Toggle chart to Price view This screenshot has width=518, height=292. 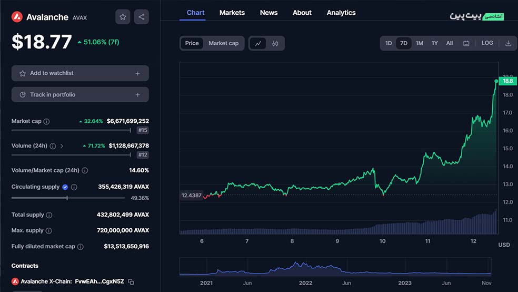tap(192, 43)
